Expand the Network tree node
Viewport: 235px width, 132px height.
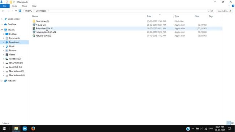click(x=2, y=81)
